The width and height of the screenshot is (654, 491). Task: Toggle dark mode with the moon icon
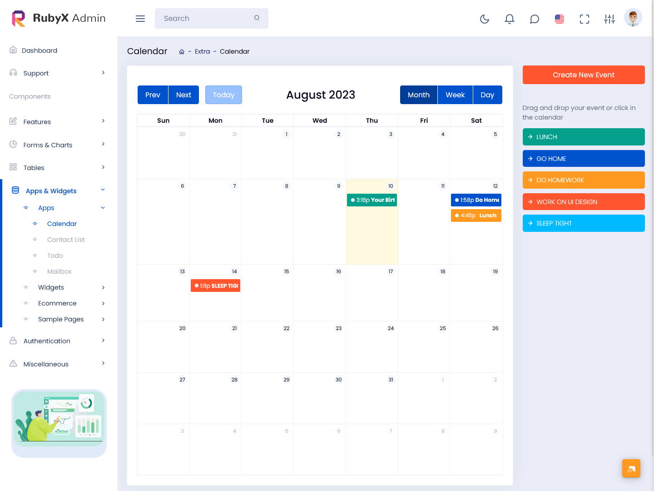pyautogui.click(x=485, y=19)
